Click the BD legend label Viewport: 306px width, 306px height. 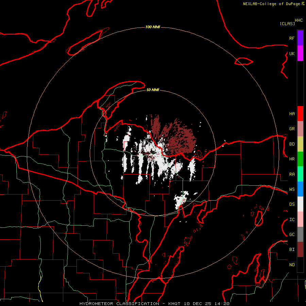point(292,144)
